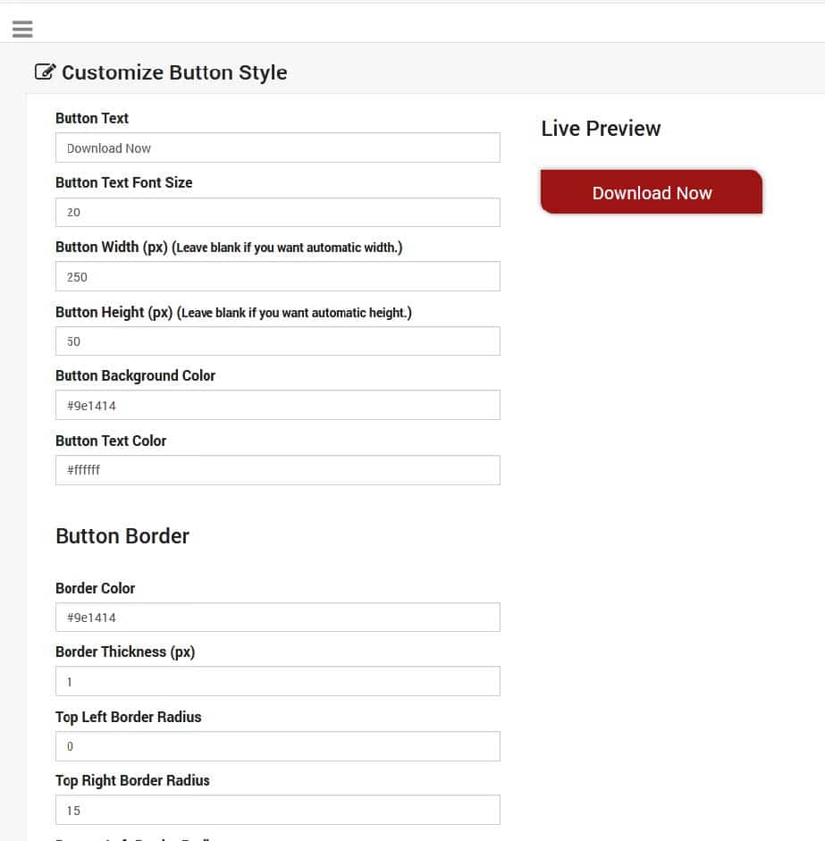
Task: Open the hamburger navigation menu
Action: click(22, 29)
